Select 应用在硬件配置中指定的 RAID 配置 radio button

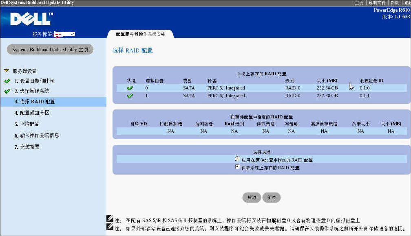pos(237,159)
